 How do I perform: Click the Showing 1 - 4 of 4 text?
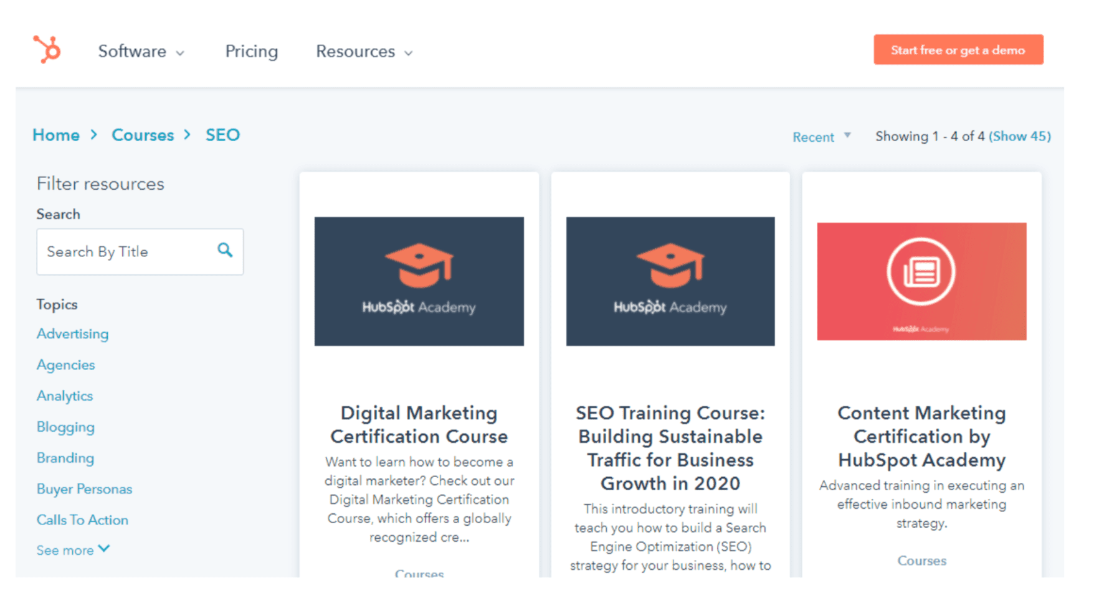[x=930, y=136]
